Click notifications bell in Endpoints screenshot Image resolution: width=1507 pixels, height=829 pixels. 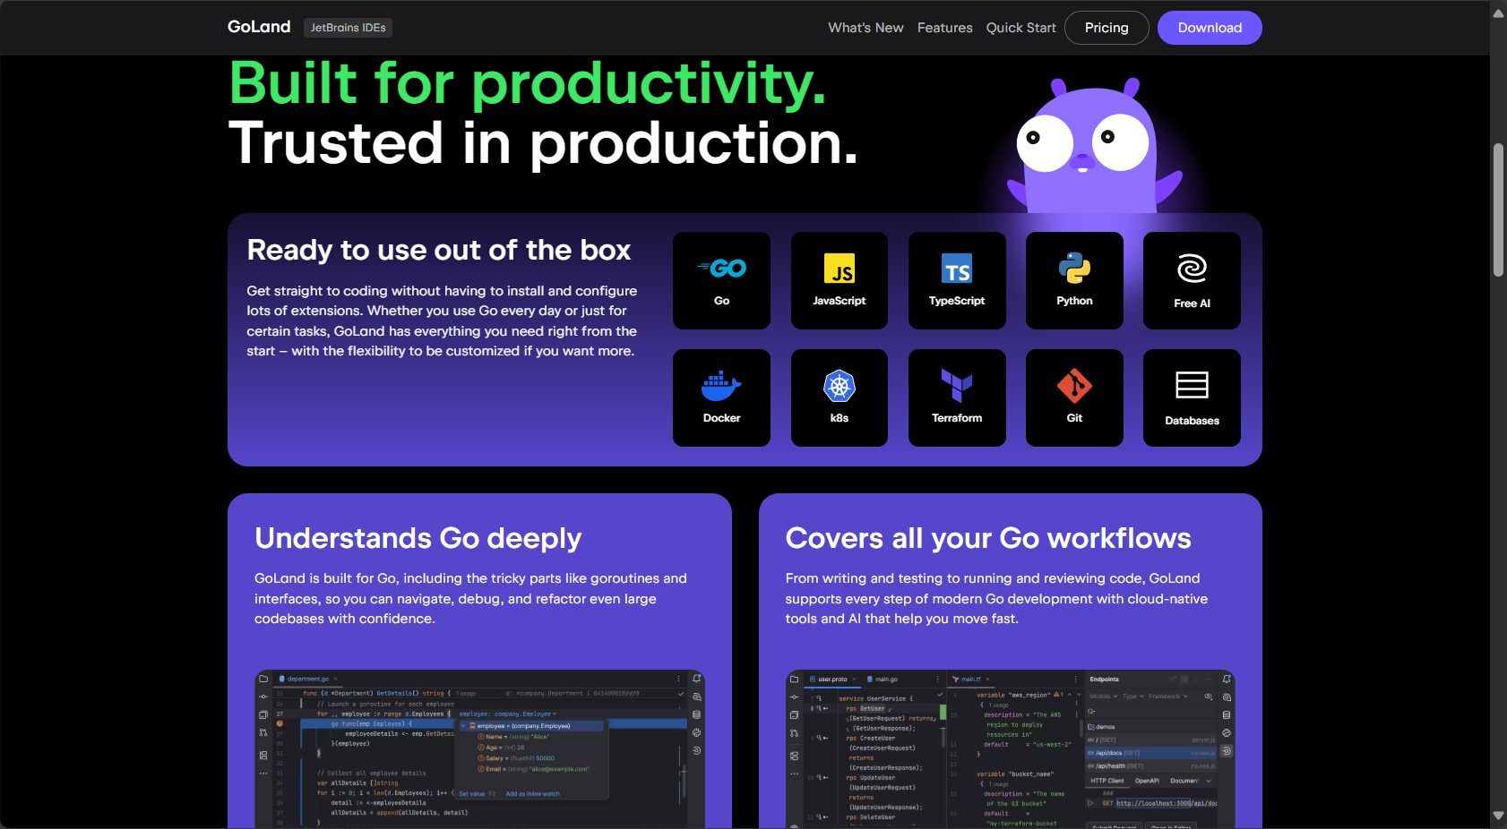[1227, 679]
